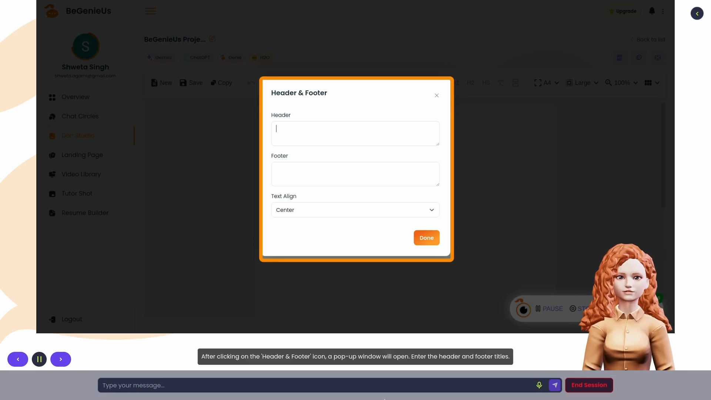Viewport: 711px width, 400px height.
Task: Click the three-dot options icon
Action: (x=663, y=11)
